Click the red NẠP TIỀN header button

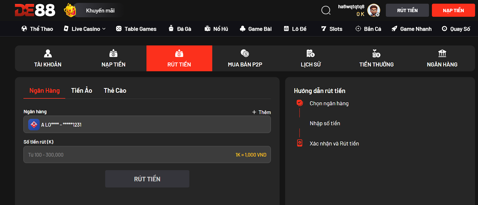point(453,10)
